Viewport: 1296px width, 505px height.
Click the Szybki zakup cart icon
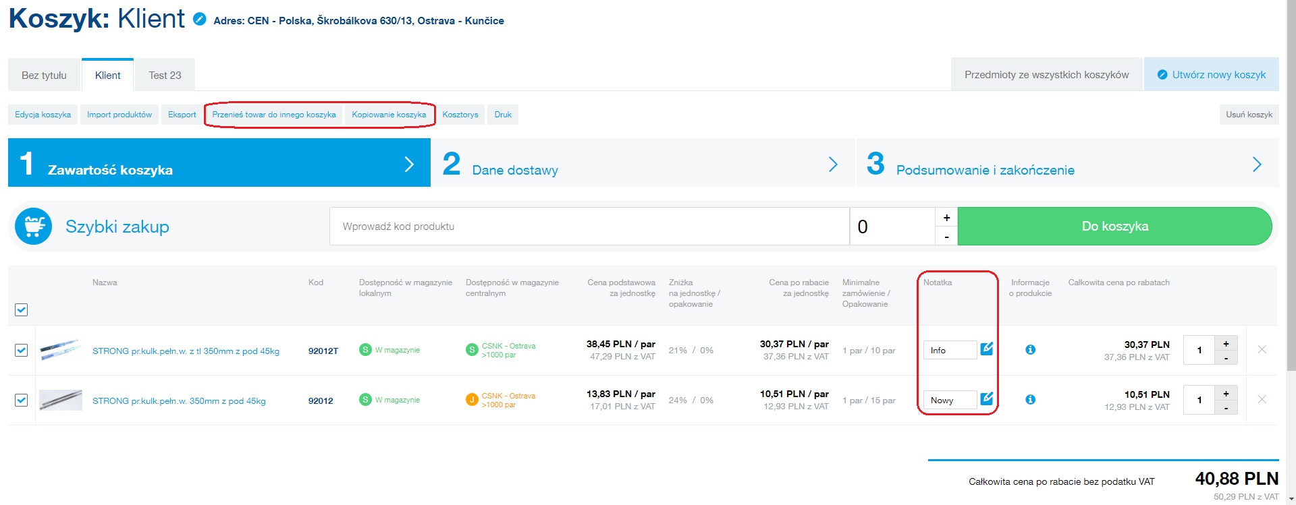coord(33,227)
